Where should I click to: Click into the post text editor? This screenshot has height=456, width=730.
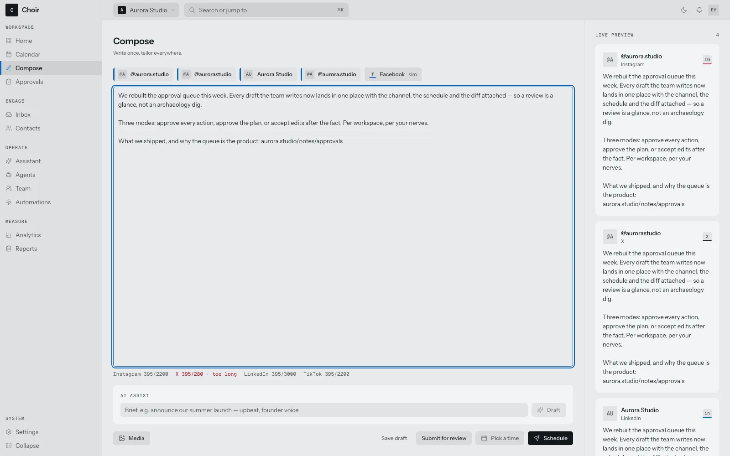(x=343, y=226)
